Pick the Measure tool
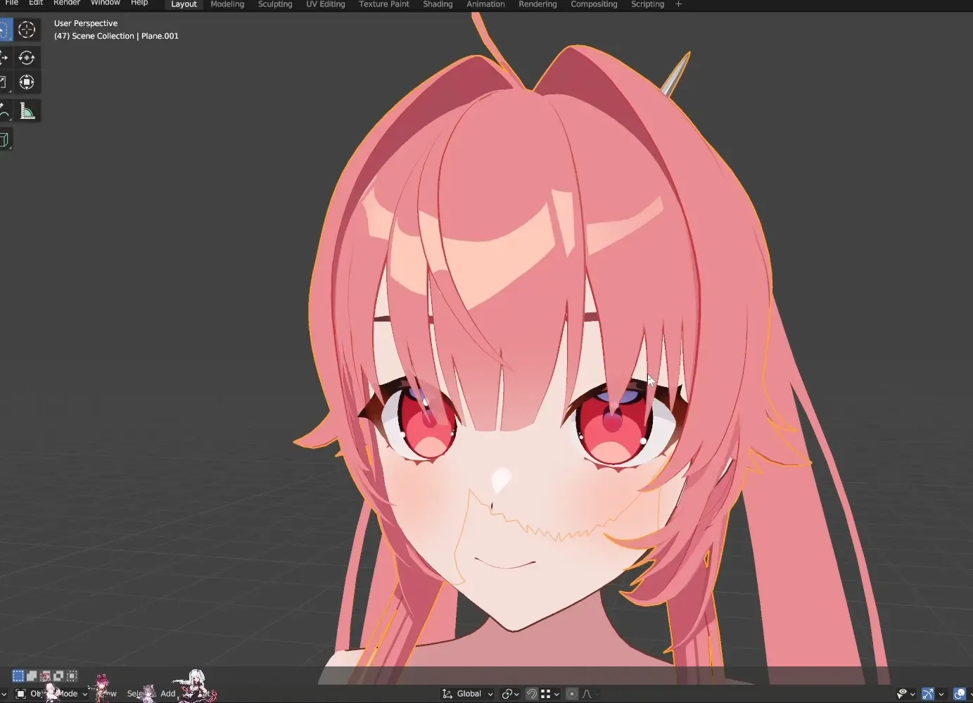Screen dimensions: 973x703 [x=27, y=111]
